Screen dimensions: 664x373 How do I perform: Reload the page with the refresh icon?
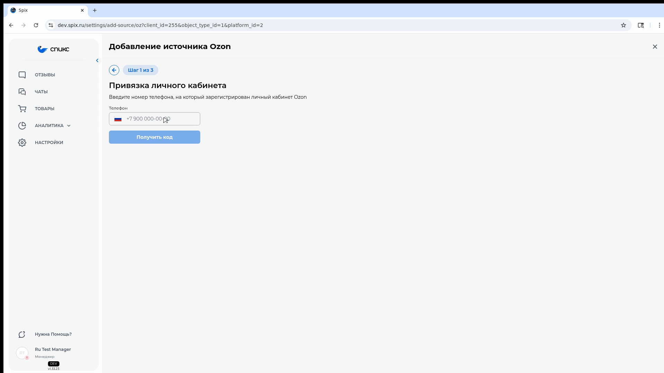click(36, 25)
